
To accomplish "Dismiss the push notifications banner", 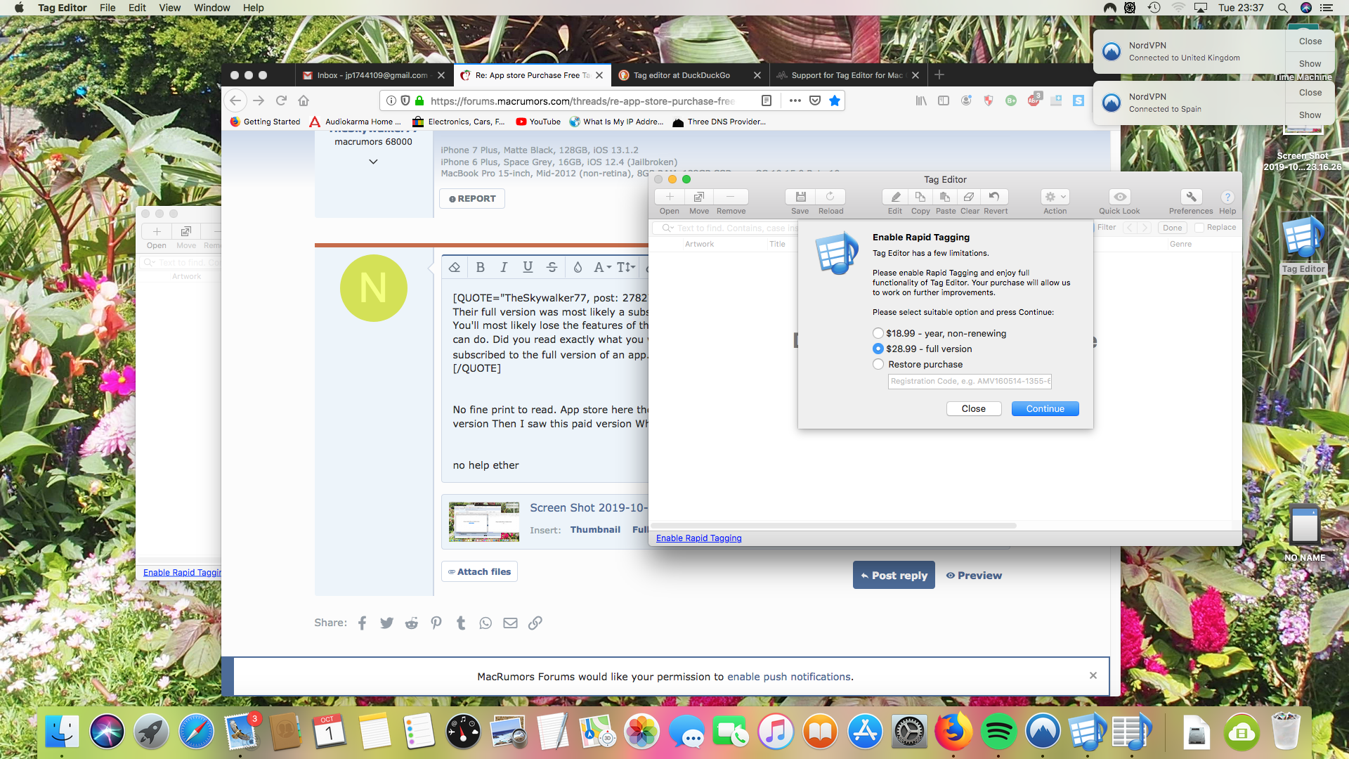I will click(x=1093, y=675).
